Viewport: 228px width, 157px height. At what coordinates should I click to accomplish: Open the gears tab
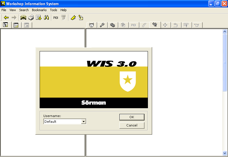pyautogui.click(x=113, y=25)
